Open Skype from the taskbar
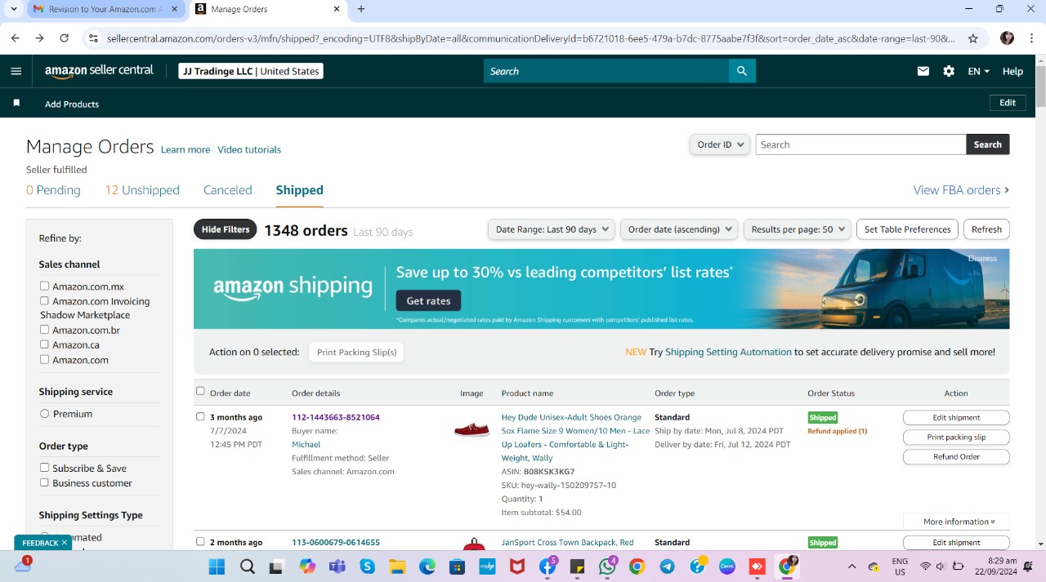This screenshot has height=582, width=1046. (367, 566)
